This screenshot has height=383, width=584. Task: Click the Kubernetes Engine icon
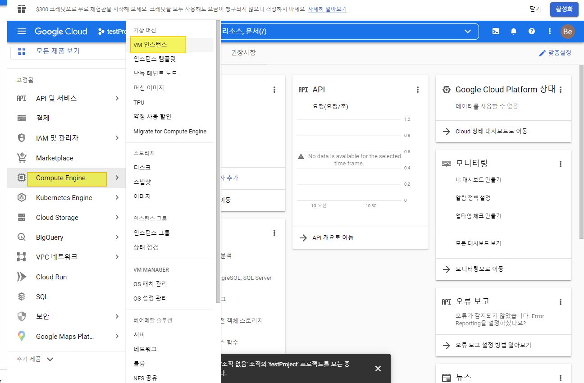[21, 197]
